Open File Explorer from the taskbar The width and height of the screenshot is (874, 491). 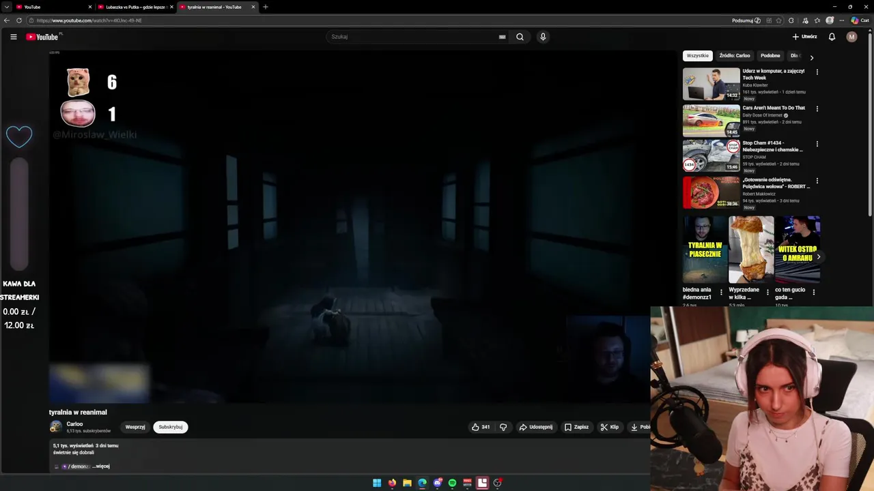tap(407, 483)
